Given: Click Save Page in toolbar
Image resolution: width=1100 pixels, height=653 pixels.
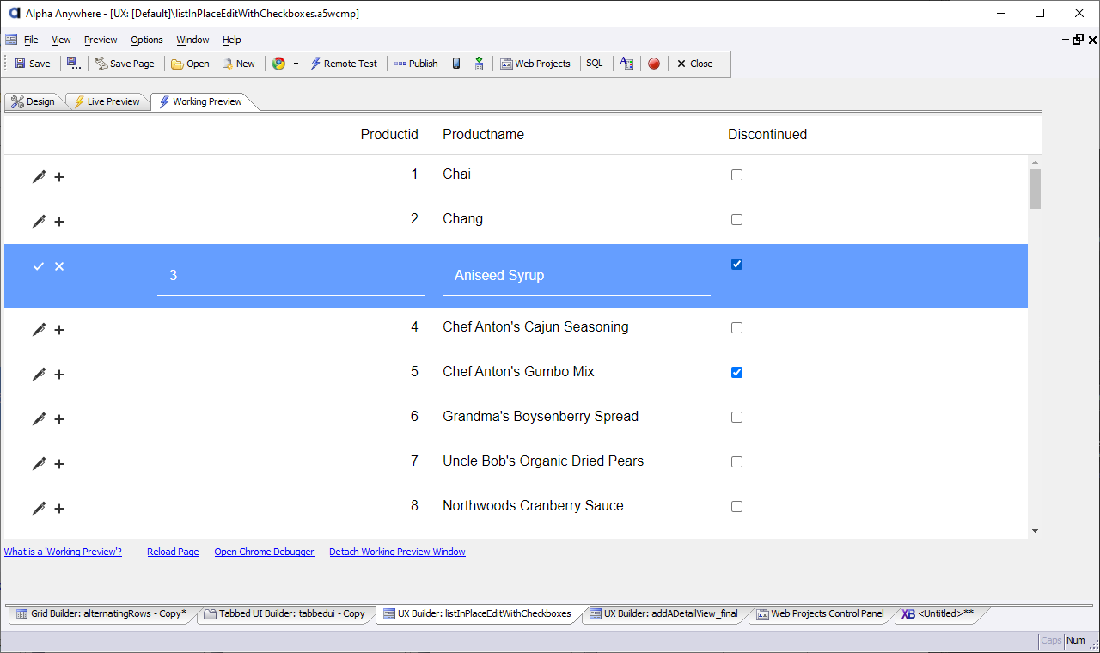Looking at the screenshot, I should pos(125,64).
